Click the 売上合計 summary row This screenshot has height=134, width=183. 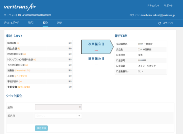[39, 49]
